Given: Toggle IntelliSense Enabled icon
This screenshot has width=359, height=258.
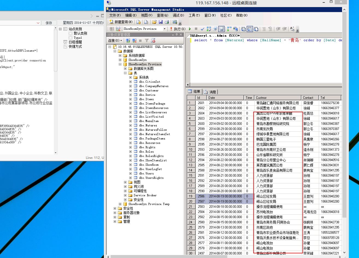Looking at the screenshot, I should pyautogui.click(x=221, y=29).
